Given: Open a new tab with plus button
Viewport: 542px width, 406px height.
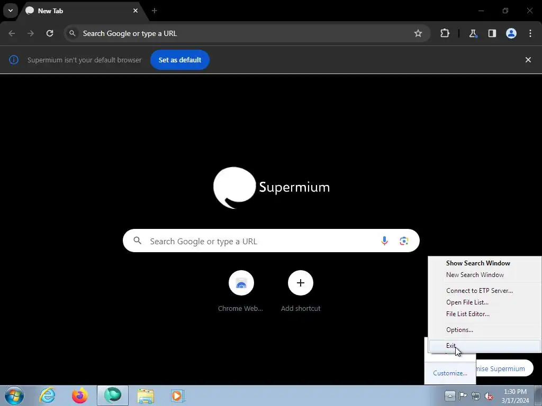Looking at the screenshot, I should click(x=155, y=11).
